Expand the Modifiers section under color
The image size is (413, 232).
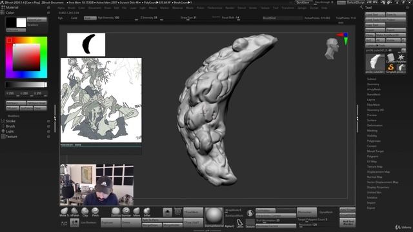[x=14, y=116]
